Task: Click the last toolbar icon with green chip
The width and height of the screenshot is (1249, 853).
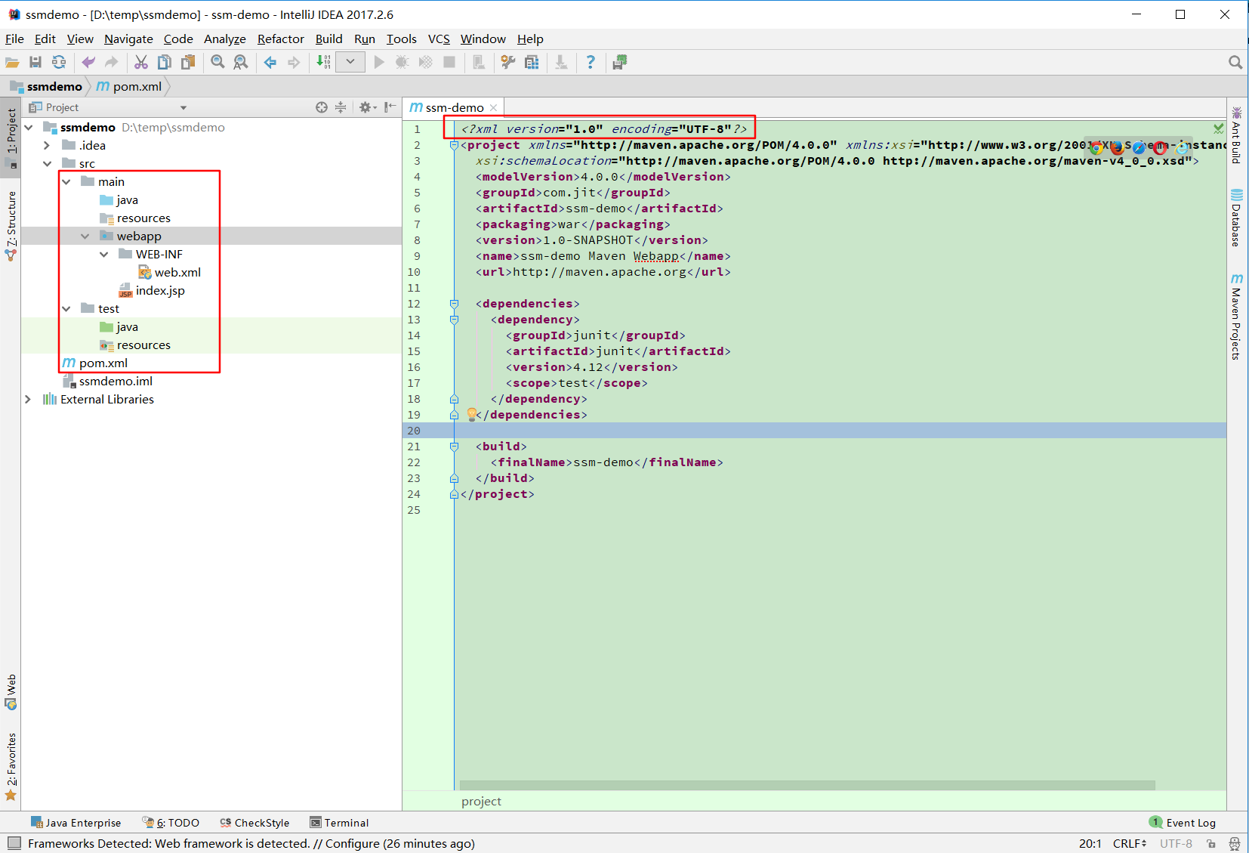Action: pyautogui.click(x=620, y=63)
